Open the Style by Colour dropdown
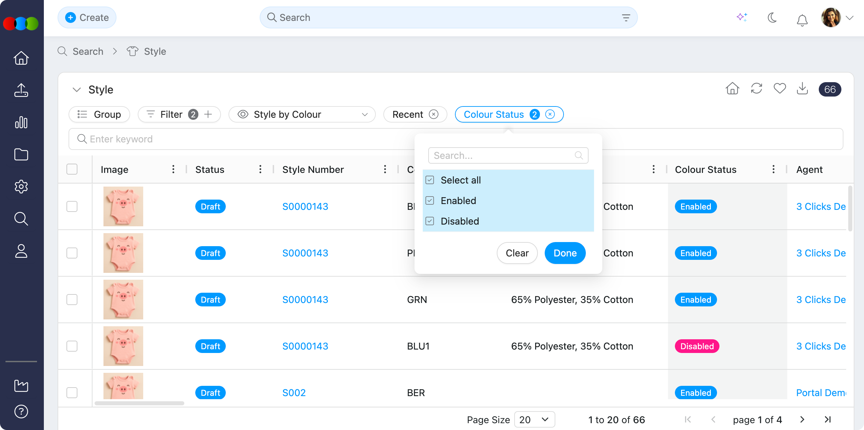Image resolution: width=864 pixels, height=430 pixels. tap(302, 114)
